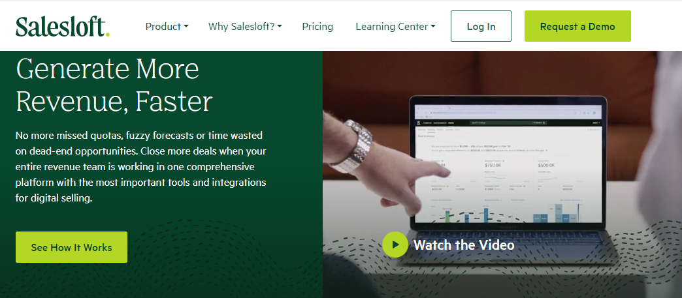Expand the caret beside Learning Center
The image size is (682, 298).
(432, 27)
